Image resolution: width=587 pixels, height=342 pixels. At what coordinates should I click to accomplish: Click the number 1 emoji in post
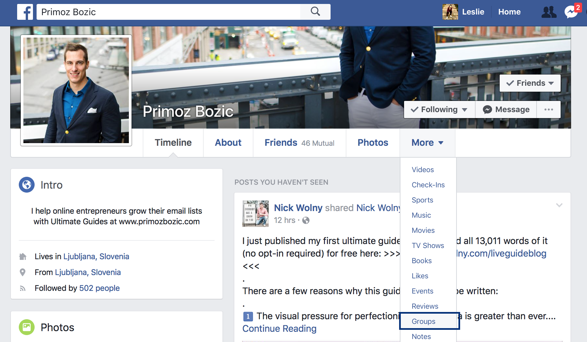[248, 317]
